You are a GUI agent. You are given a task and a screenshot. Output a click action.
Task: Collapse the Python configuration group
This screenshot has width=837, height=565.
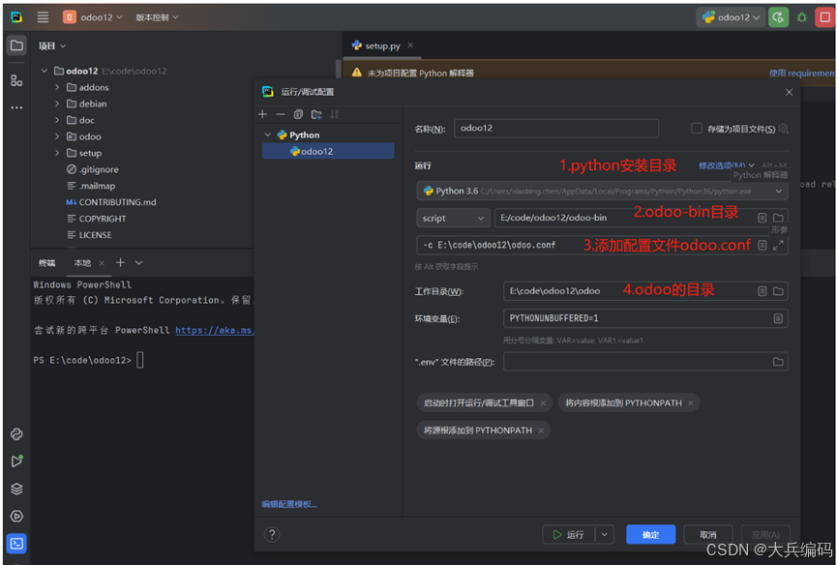pyautogui.click(x=268, y=135)
